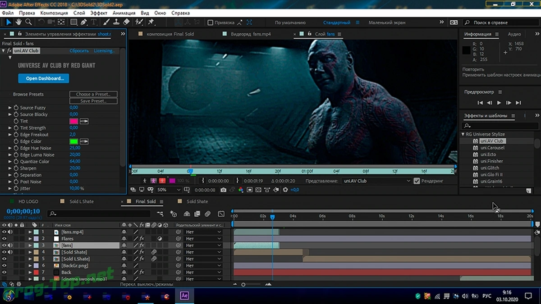Mute audio of fans.mp4 layer
Viewport: 541px width, 304px height.
(10, 232)
